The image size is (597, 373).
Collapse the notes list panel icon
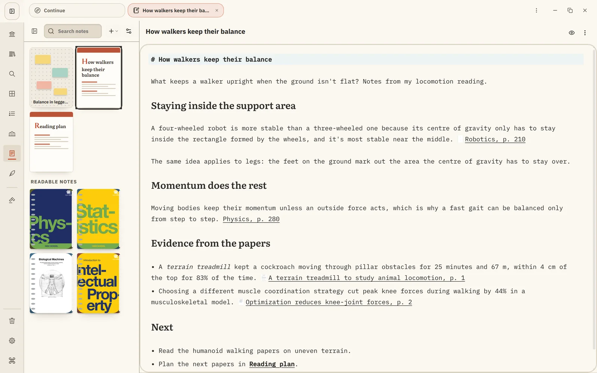pos(34,31)
